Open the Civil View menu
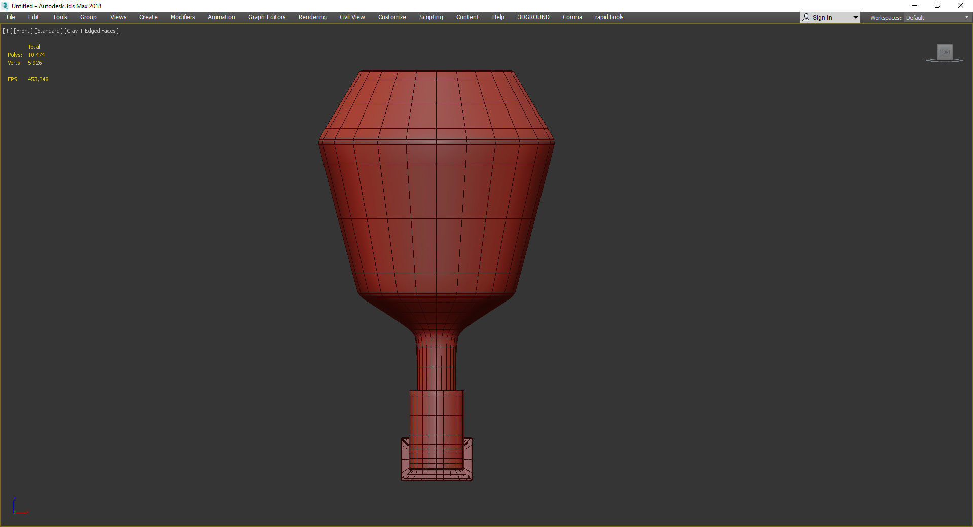The image size is (973, 527). 352,17
